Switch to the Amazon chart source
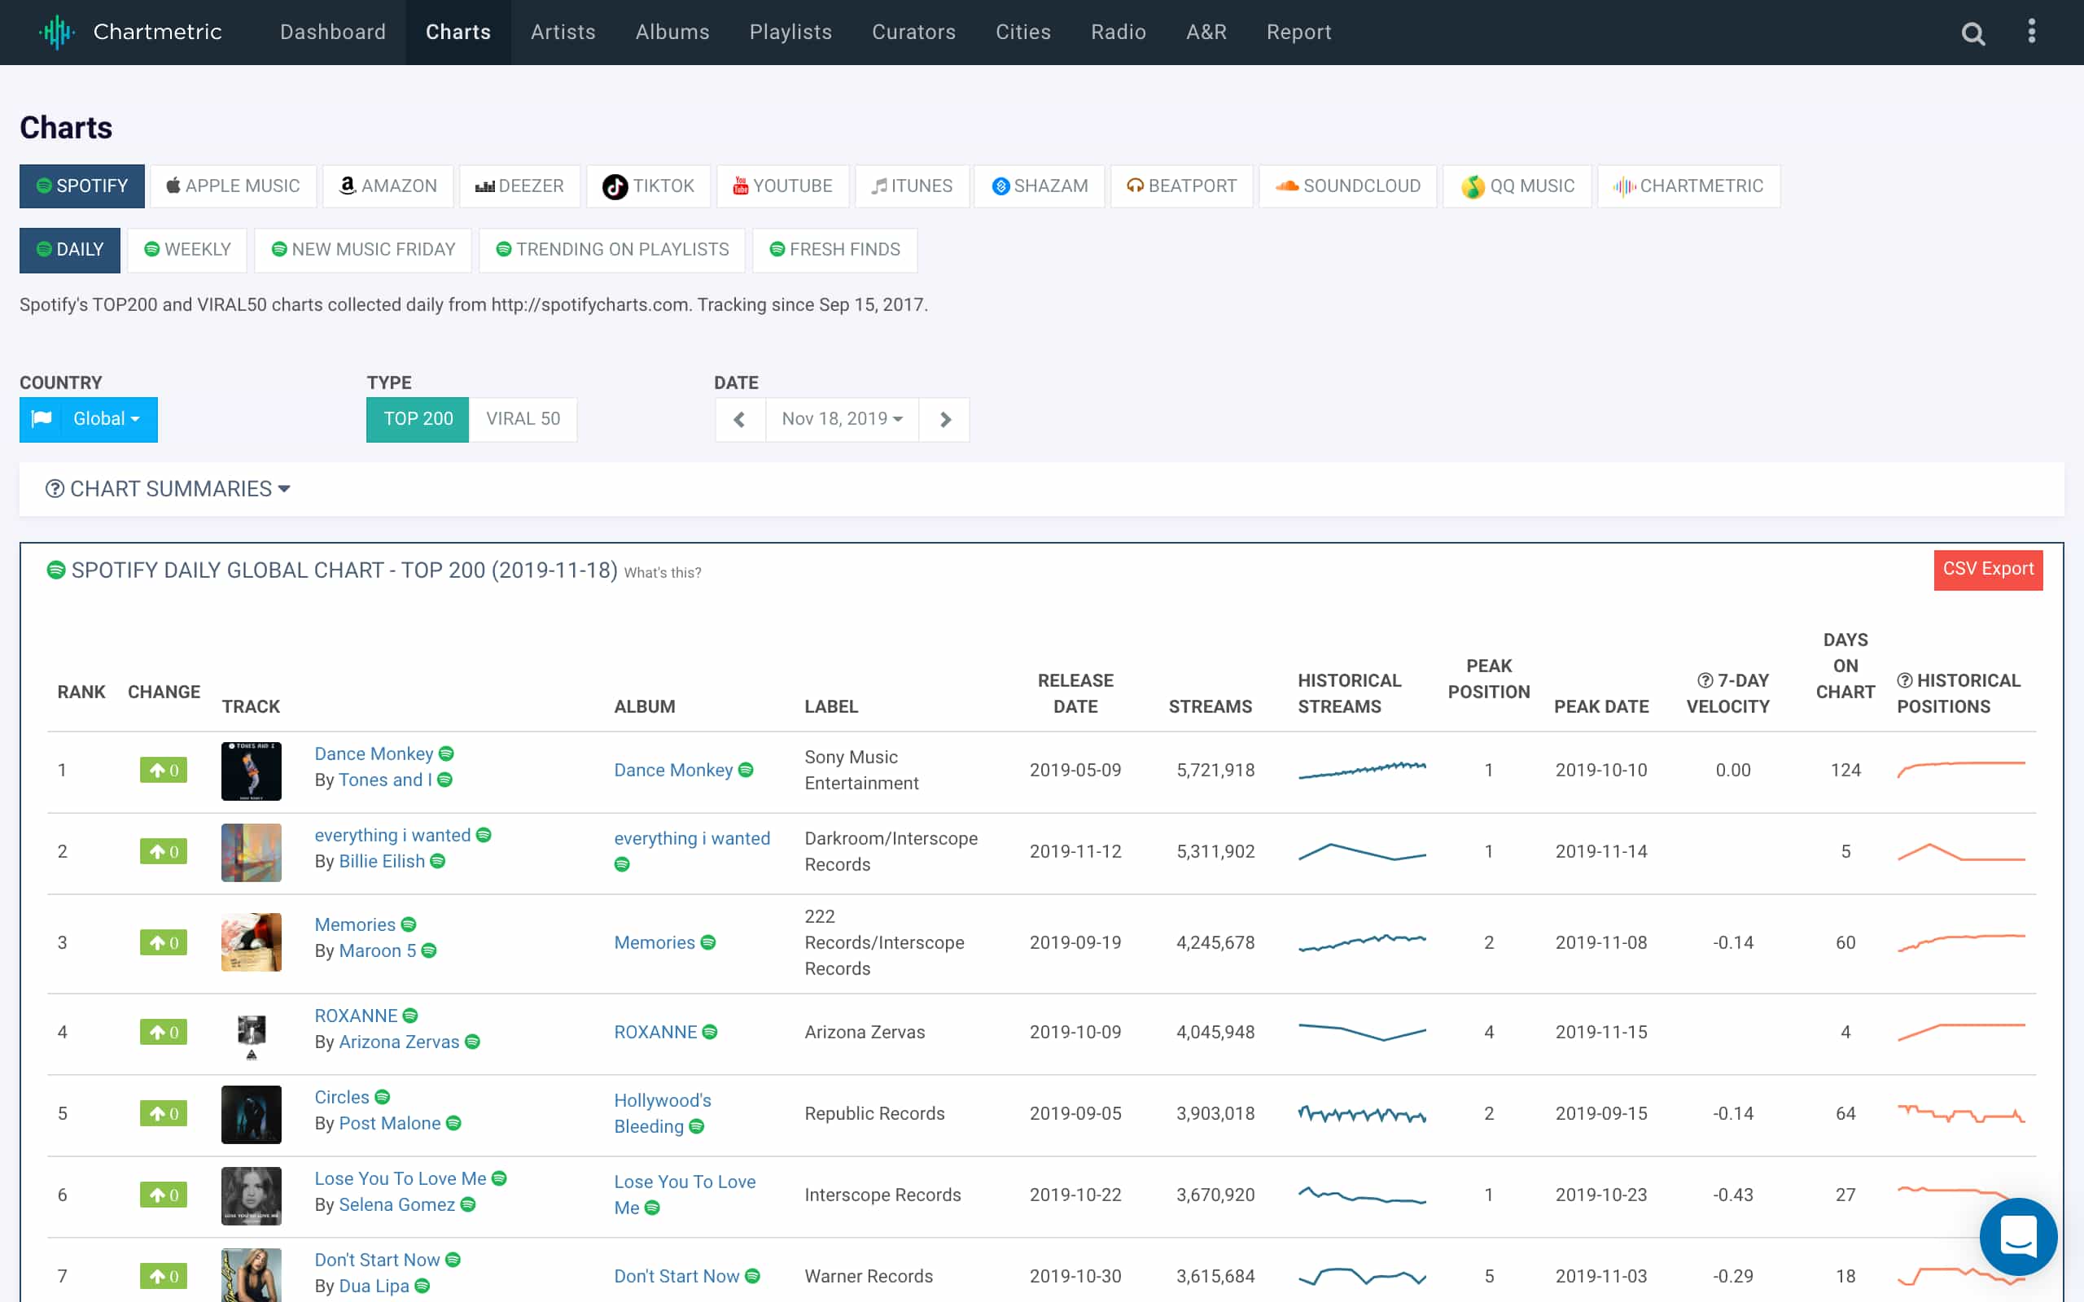Image resolution: width=2084 pixels, height=1302 pixels. (x=388, y=186)
